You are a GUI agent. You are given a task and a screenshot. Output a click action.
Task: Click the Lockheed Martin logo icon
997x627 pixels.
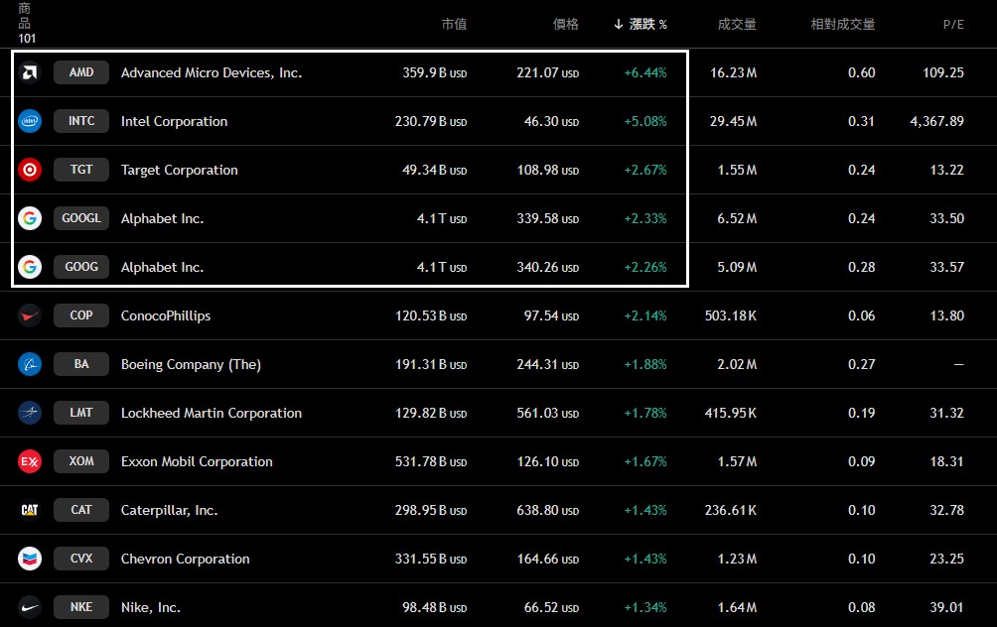tap(30, 413)
